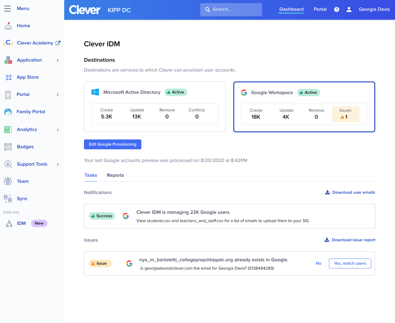Open the Georgia Davis profile icon
Screen dimensions: 395x323
[x=349, y=9]
